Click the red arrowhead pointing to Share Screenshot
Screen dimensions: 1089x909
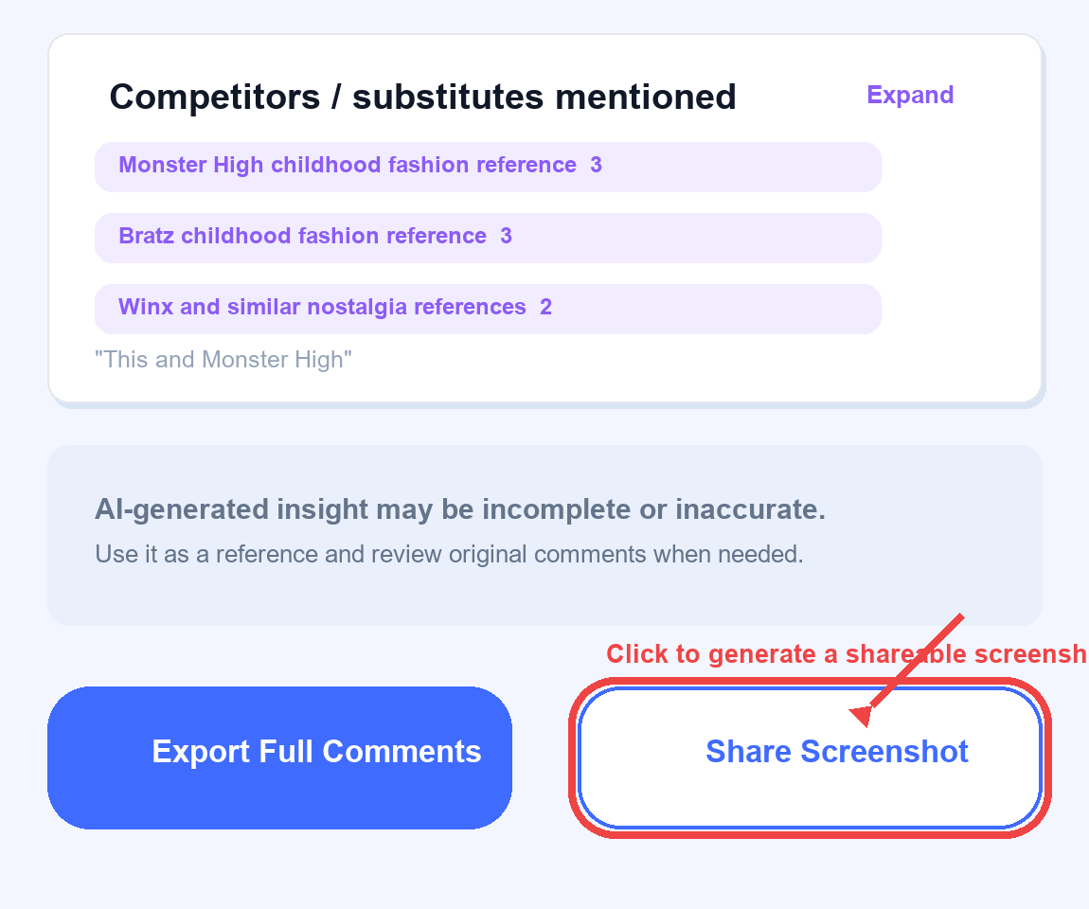point(861,715)
